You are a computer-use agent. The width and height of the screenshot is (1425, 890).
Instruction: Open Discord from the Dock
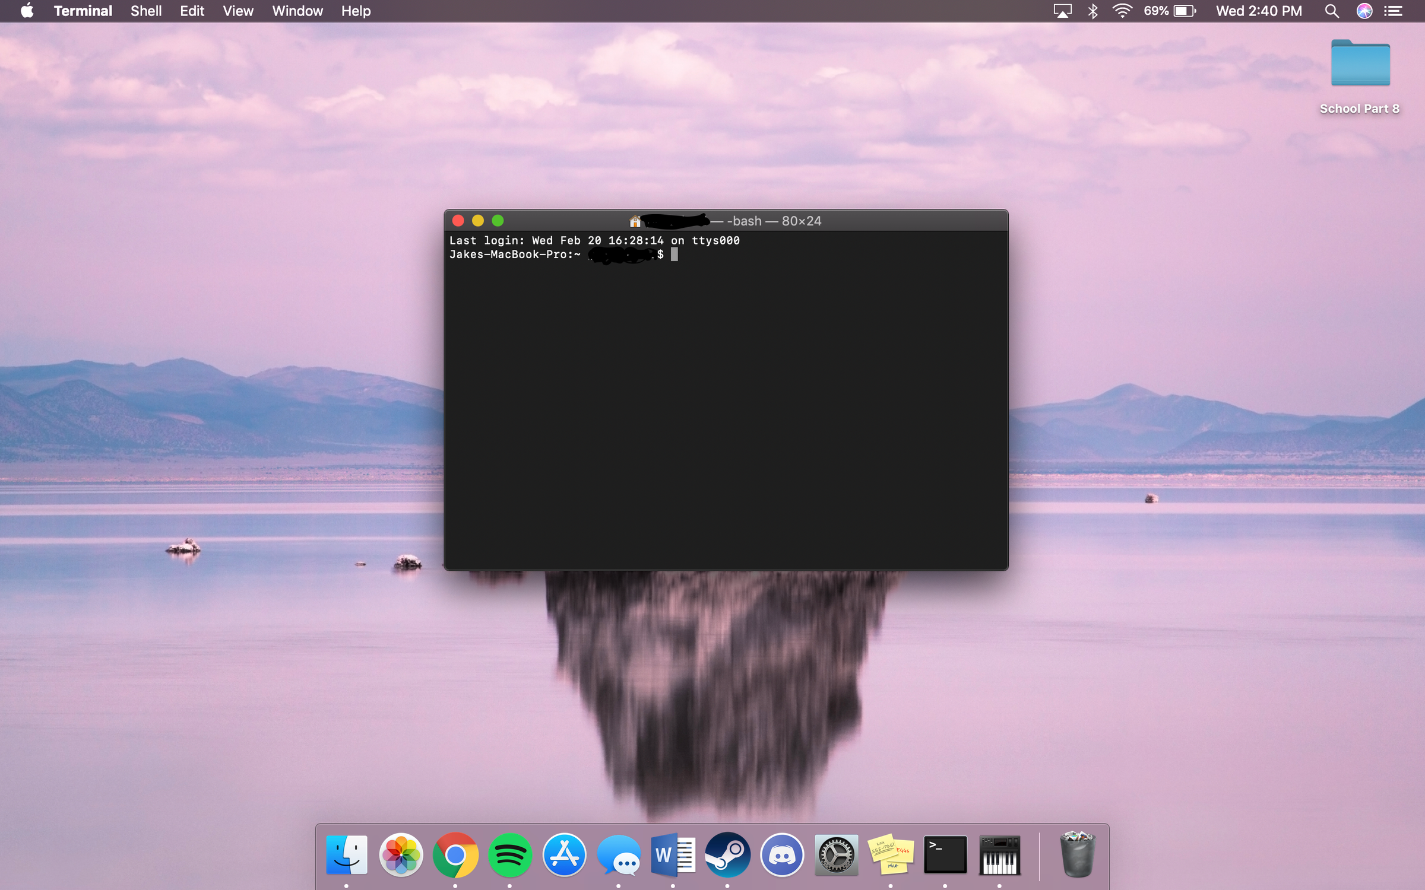click(x=782, y=855)
